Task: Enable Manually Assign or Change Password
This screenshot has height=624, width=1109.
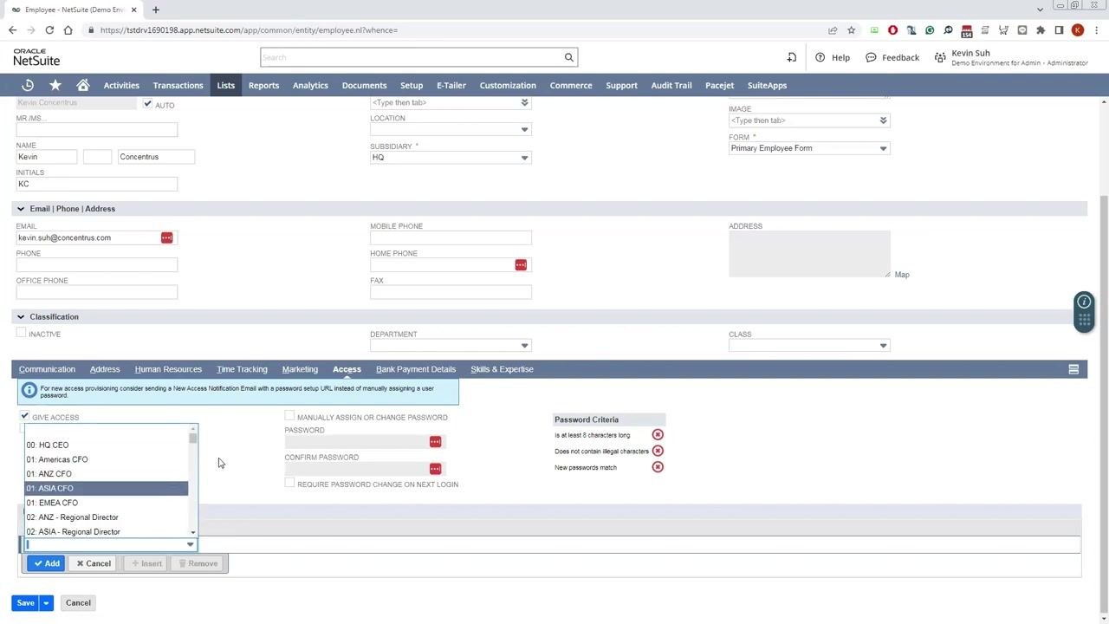Action: click(x=289, y=416)
